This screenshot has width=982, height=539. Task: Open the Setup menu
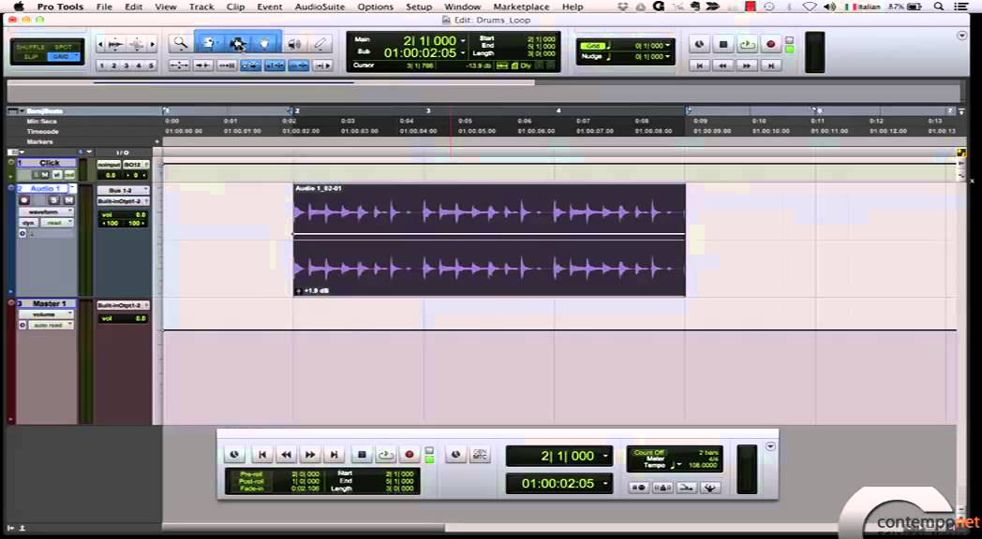419,7
